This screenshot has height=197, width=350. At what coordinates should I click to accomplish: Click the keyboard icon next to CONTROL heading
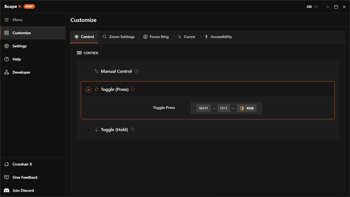pos(79,53)
